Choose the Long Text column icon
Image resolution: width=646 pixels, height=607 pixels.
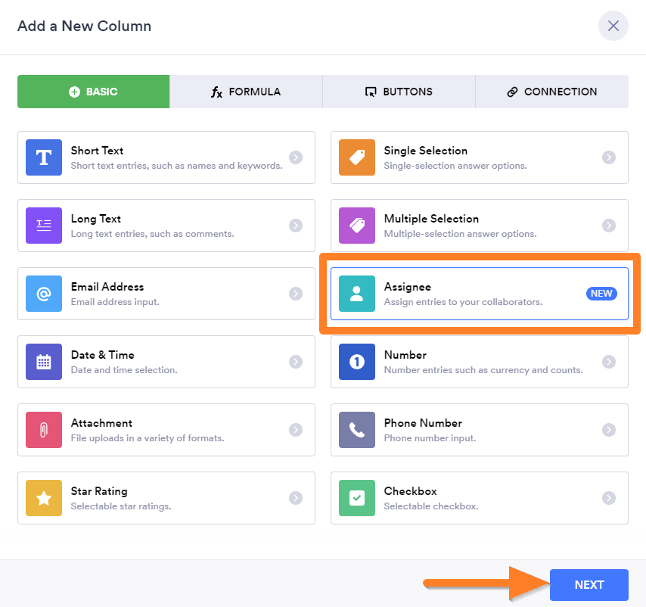tap(44, 226)
